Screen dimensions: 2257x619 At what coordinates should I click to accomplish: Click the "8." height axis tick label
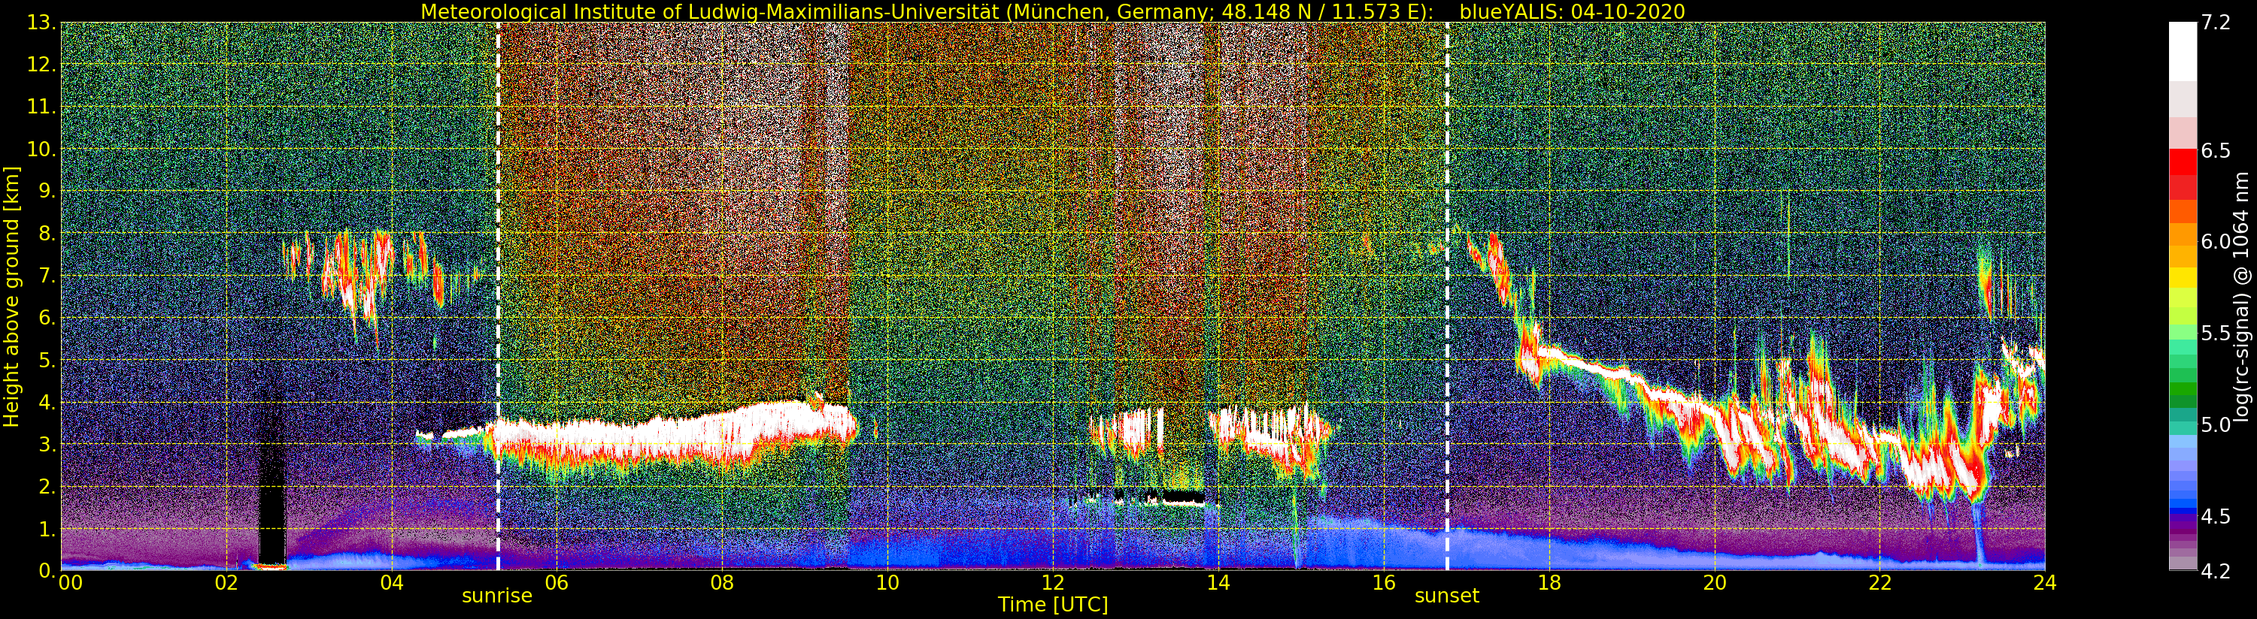tap(47, 234)
